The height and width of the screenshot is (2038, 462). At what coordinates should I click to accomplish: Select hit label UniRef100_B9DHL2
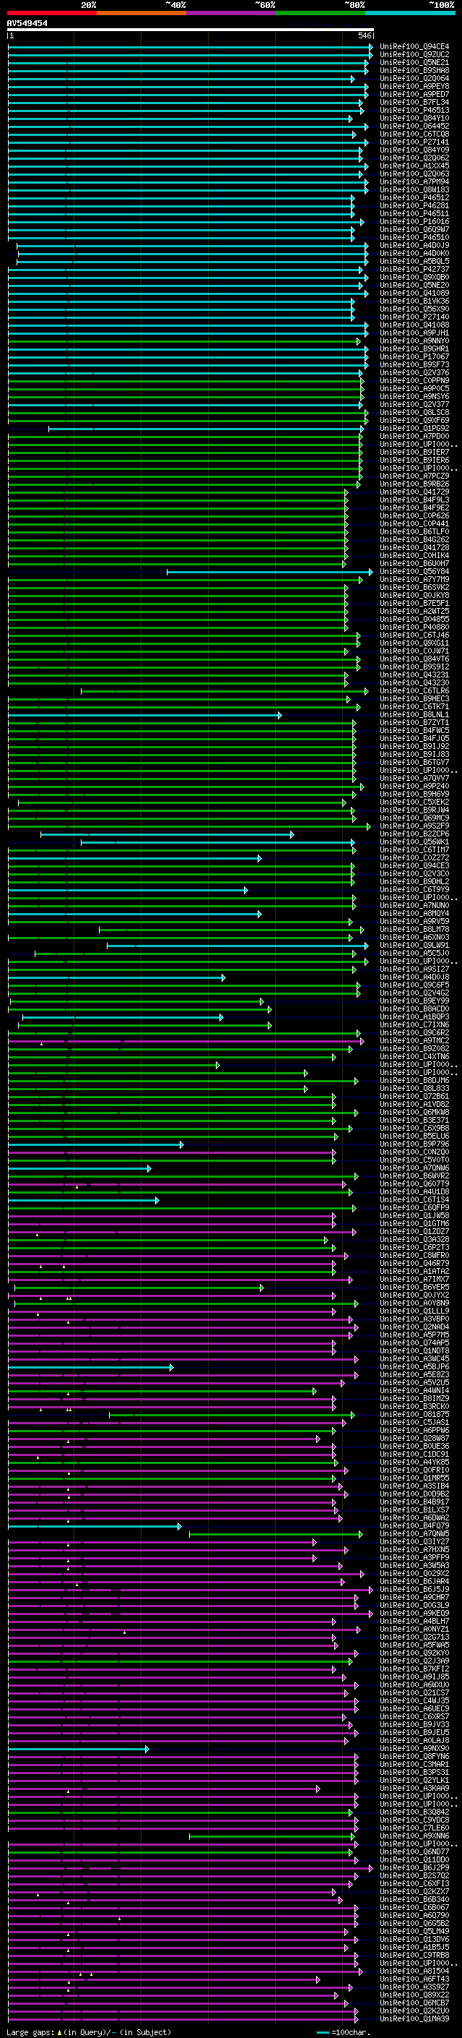pyautogui.click(x=414, y=882)
